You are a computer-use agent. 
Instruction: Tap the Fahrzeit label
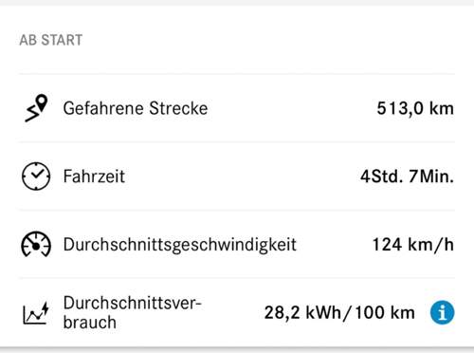[x=94, y=176]
